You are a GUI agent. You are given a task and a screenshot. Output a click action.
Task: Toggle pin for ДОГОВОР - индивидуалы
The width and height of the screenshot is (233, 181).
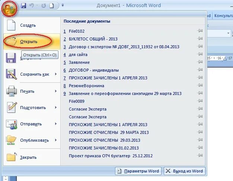pos(200,70)
